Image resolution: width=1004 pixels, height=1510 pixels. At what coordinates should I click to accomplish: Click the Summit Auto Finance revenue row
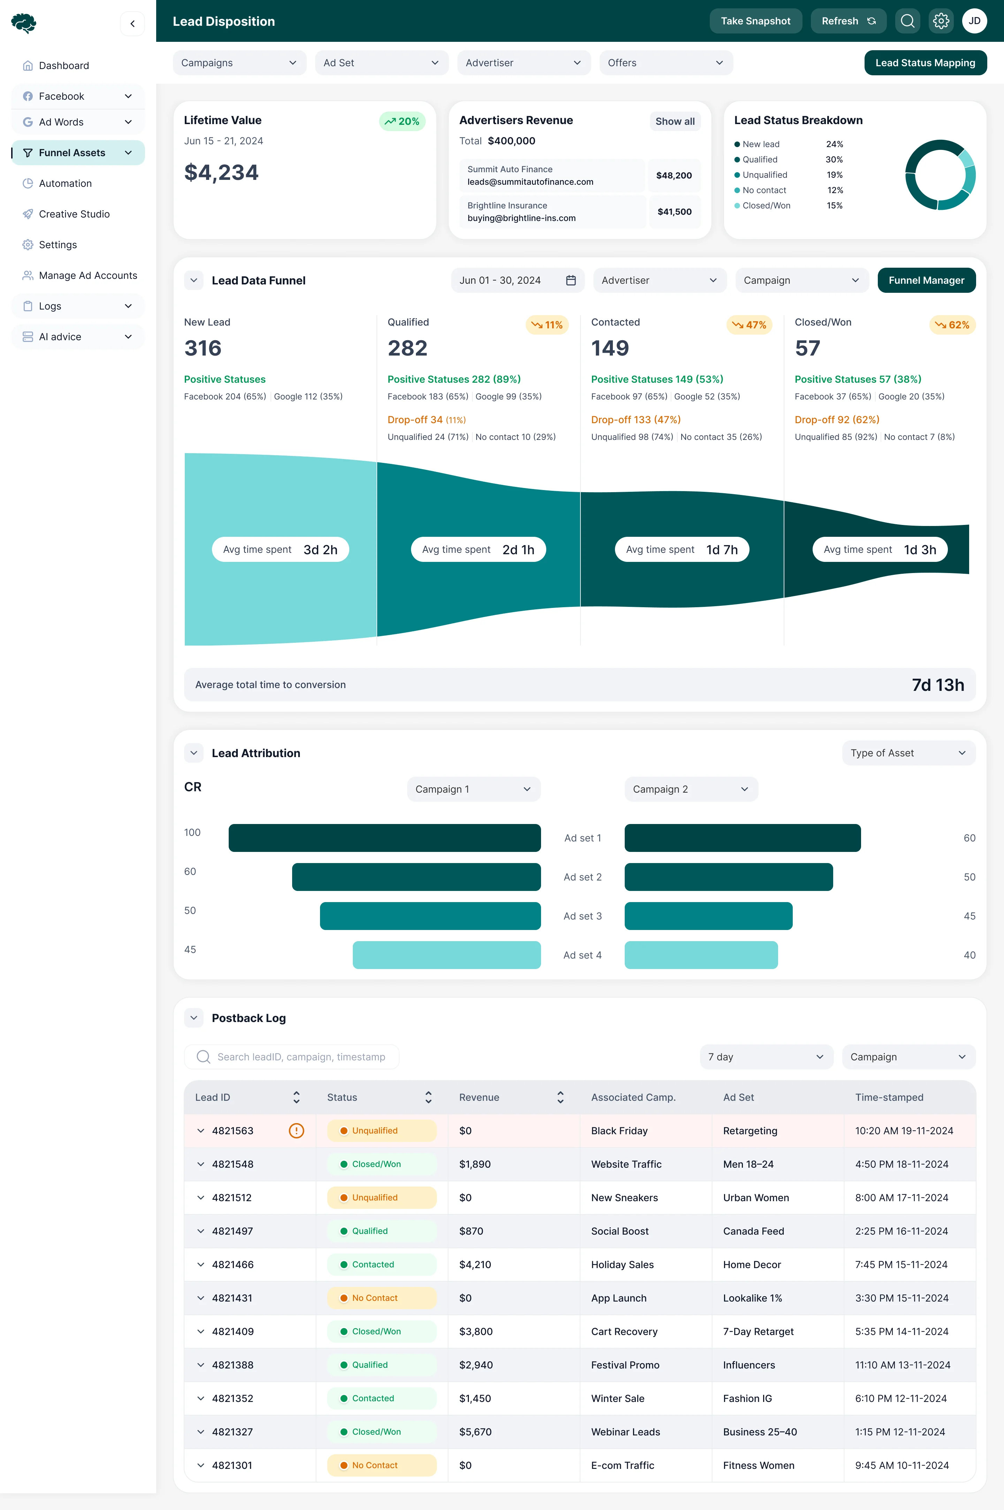coord(579,175)
